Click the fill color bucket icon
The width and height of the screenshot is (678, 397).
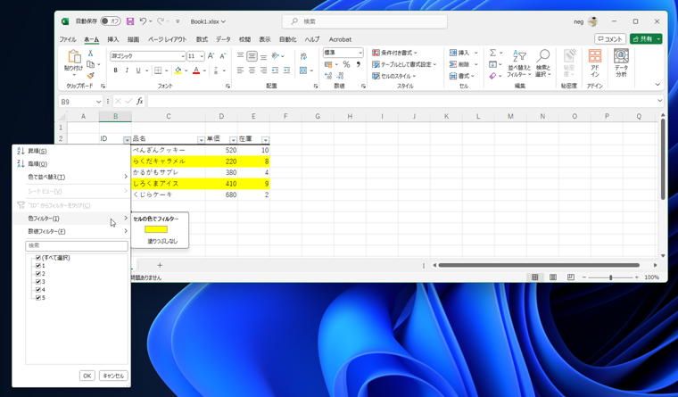coord(178,70)
